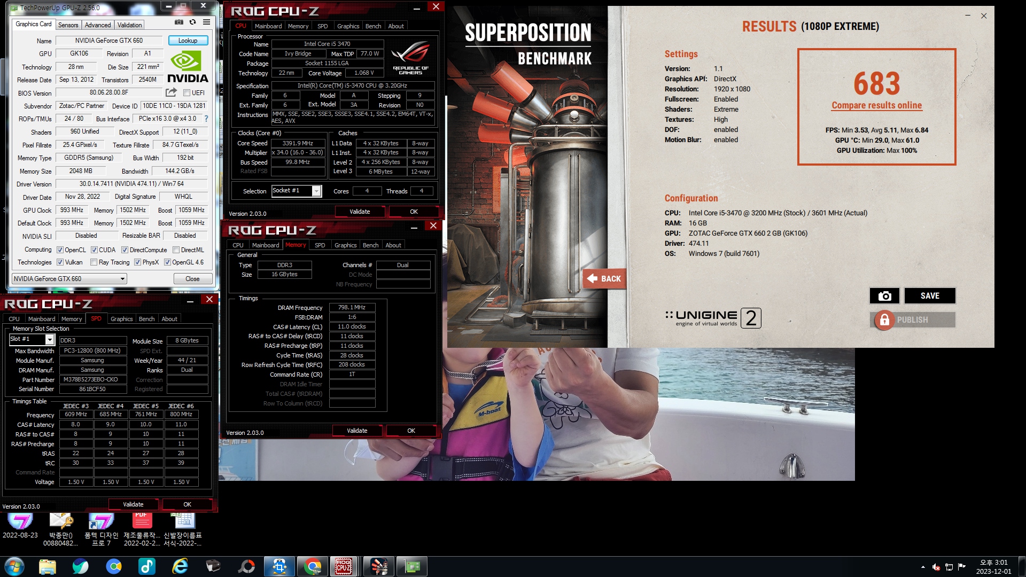Toggle the Vulkan checkbox

point(60,262)
